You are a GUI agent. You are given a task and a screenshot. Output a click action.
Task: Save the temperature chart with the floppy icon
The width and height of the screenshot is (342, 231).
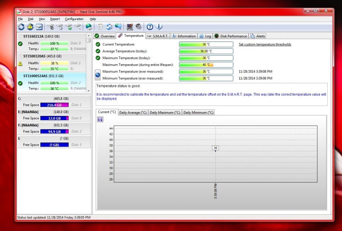[100, 119]
